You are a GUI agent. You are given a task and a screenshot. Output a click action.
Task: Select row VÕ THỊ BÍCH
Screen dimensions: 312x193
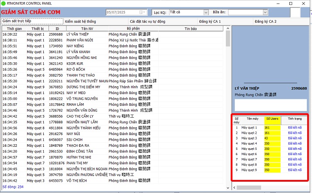(x=113, y=181)
